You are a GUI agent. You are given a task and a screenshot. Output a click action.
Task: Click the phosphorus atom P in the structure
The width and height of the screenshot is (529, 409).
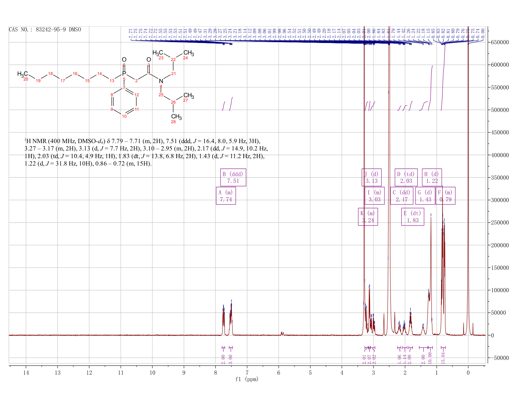tap(124, 73)
